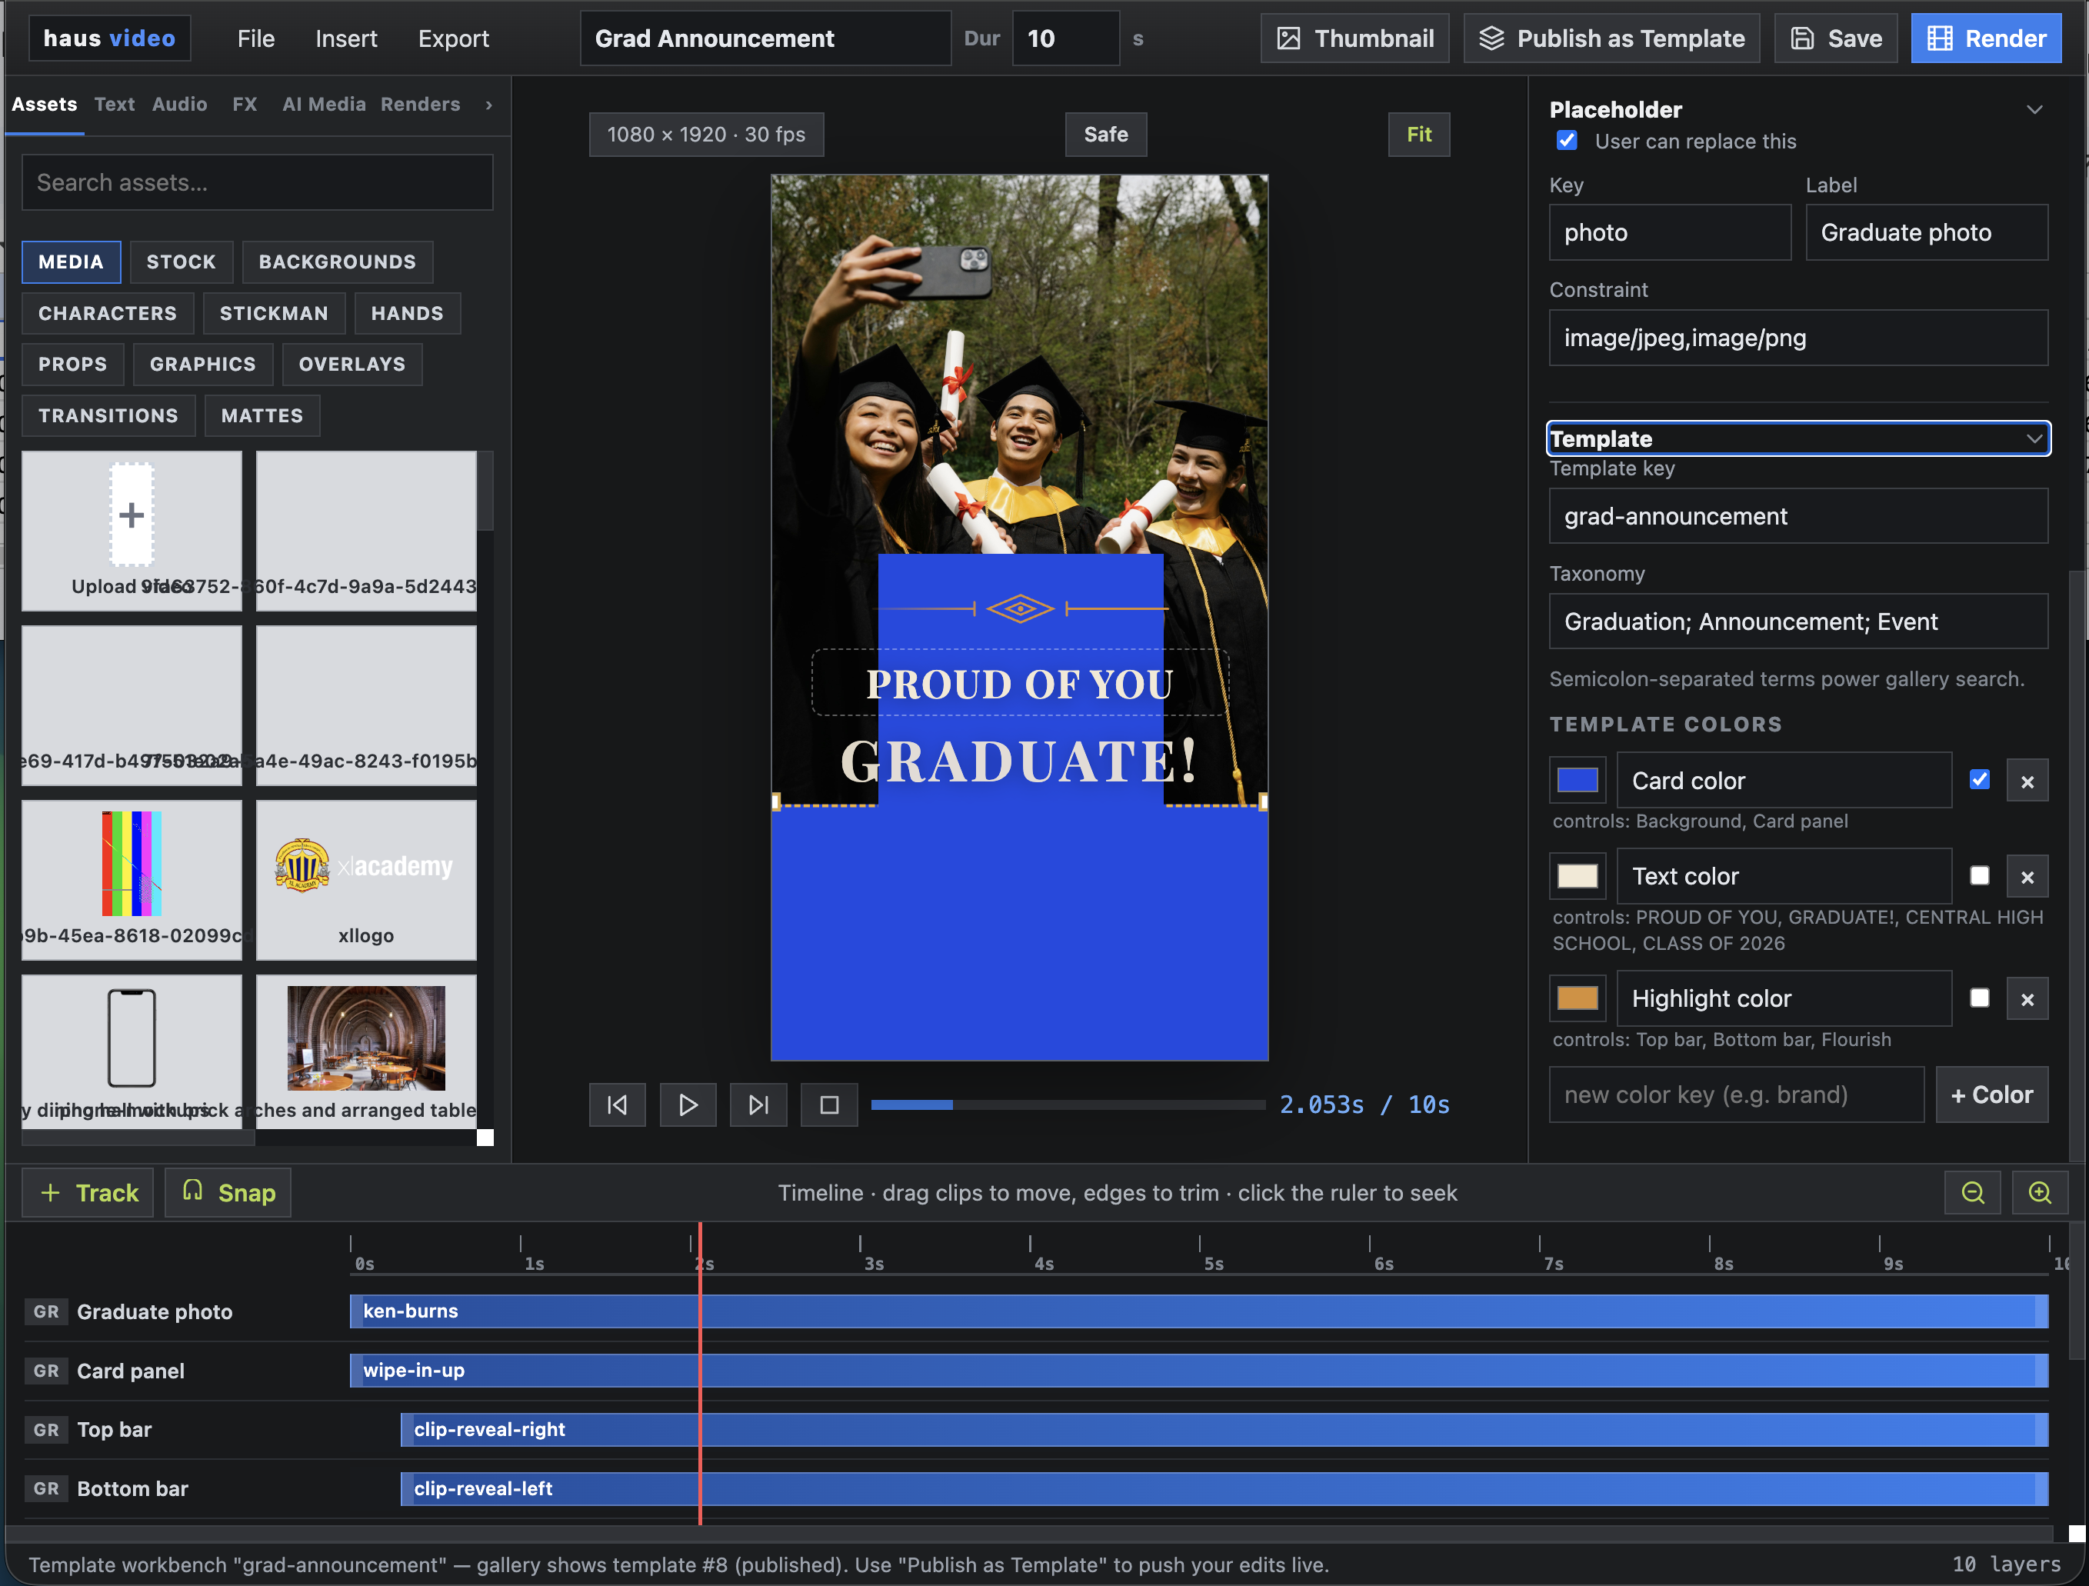Zoom out the timeline
The width and height of the screenshot is (2089, 1586).
click(x=1973, y=1192)
